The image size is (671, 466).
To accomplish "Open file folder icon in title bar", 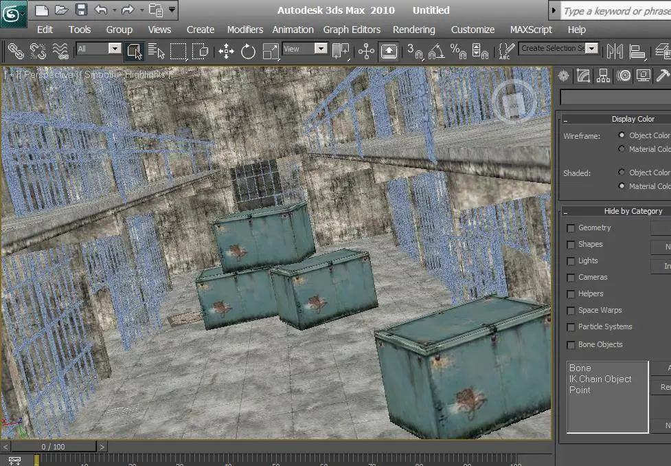I will pos(62,10).
